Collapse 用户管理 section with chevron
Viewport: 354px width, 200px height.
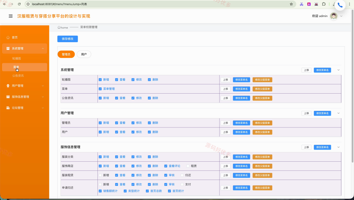tap(338, 113)
